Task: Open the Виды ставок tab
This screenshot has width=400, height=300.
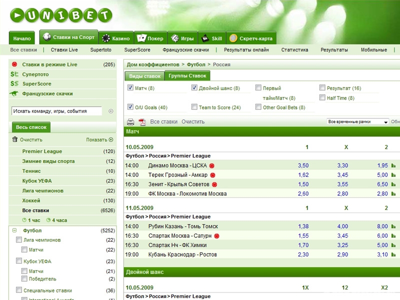Action: 144,76
